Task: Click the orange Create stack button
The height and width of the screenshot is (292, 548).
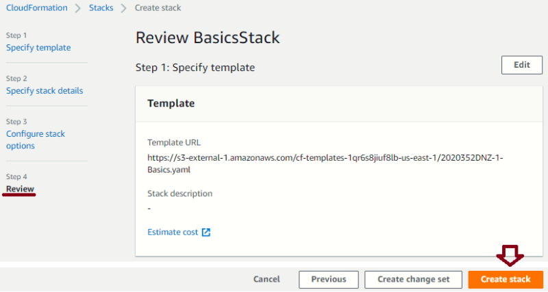Action: tap(506, 280)
